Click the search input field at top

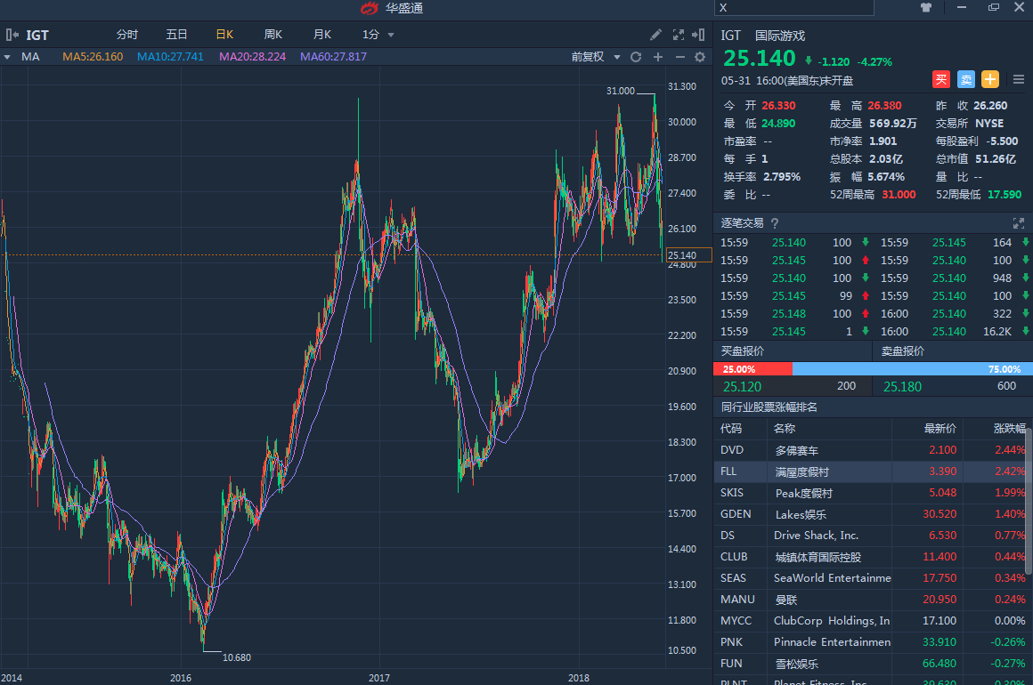point(794,8)
